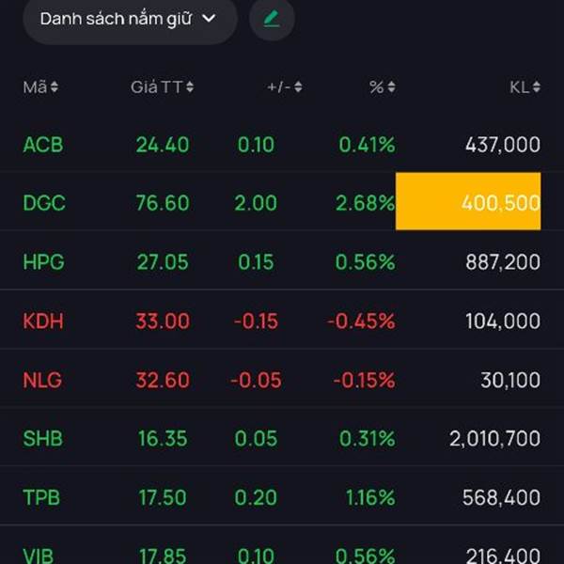Viewport: 564px width, 564px height.
Task: Select the DGC stock ticker
Action: (44, 203)
